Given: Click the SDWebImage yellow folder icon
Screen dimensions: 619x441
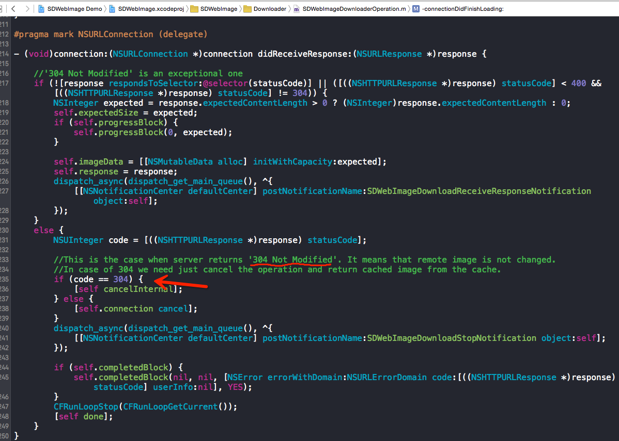Looking at the screenshot, I should point(194,9).
